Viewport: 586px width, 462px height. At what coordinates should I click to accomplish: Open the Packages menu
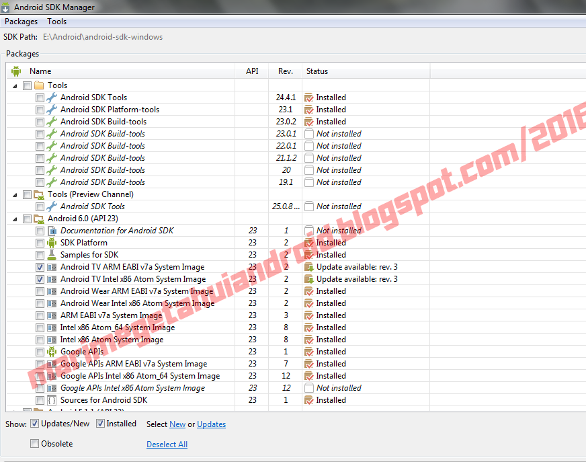point(21,22)
